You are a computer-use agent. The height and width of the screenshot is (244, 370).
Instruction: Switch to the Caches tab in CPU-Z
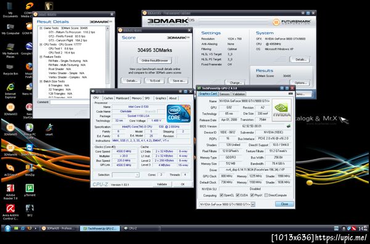[109, 98]
